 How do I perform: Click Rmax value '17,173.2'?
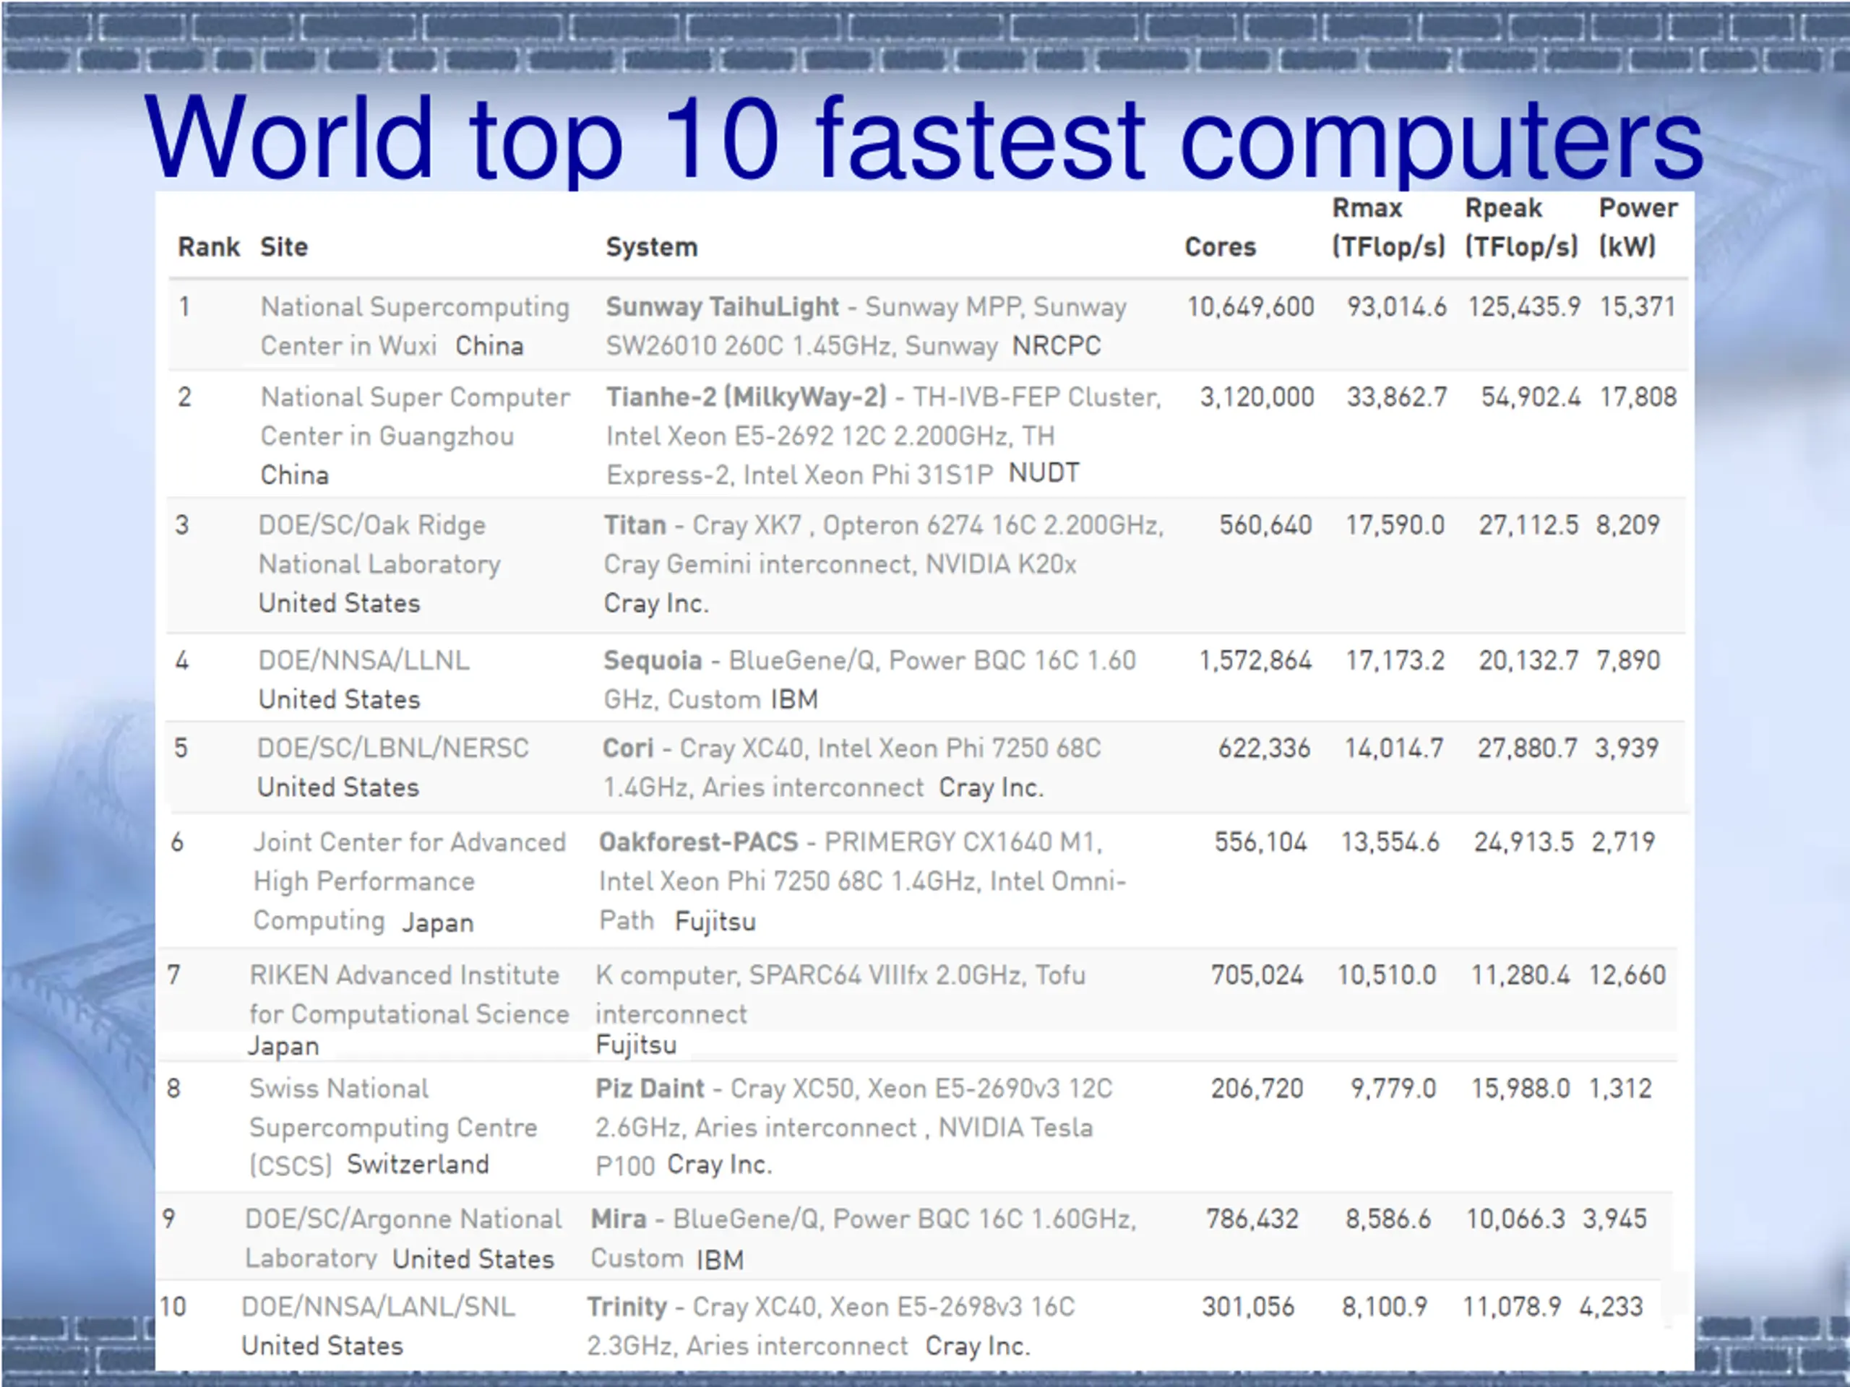point(1395,660)
